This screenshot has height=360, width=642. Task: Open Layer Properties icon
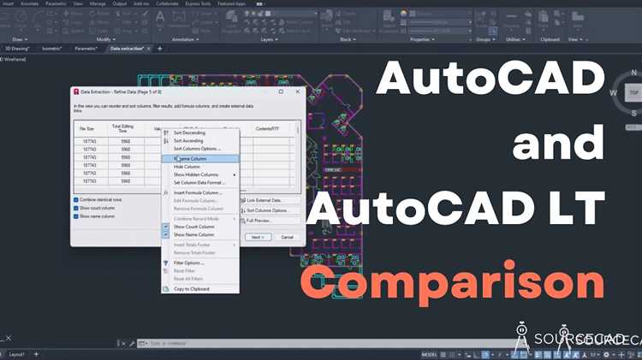[x=232, y=17]
